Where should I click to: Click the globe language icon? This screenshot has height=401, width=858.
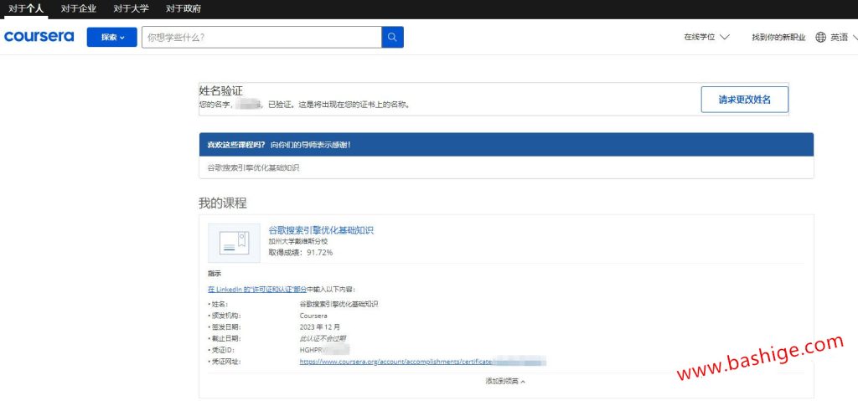coord(820,37)
